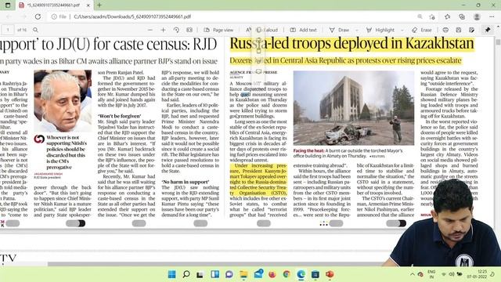Screen dimensions: 501x282
Task: Open the tab actions menu icon
Action: click(x=8, y=5)
